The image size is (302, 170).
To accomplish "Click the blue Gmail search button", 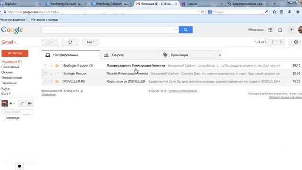I will click(185, 30).
